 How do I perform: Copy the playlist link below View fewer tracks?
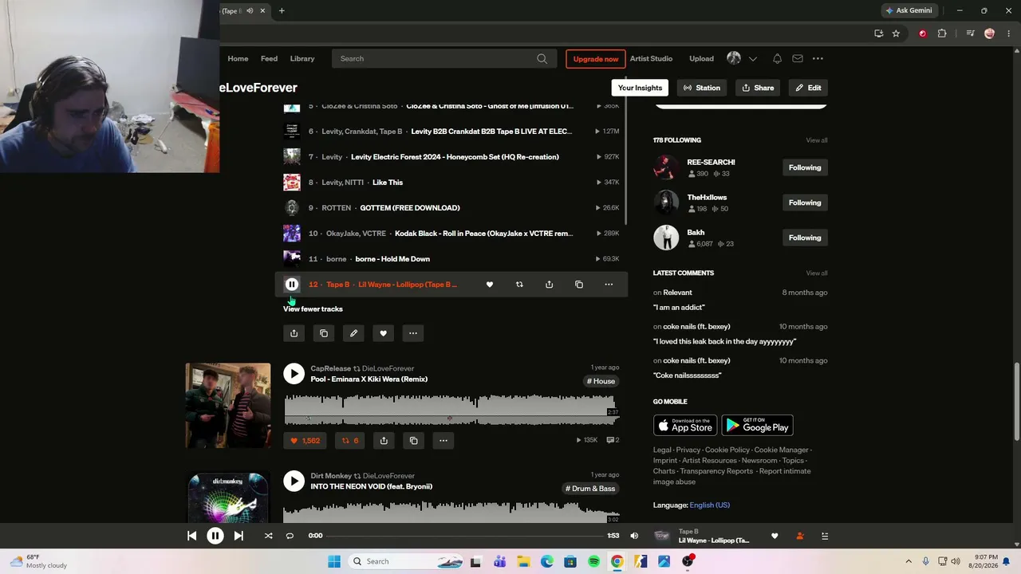point(324,333)
